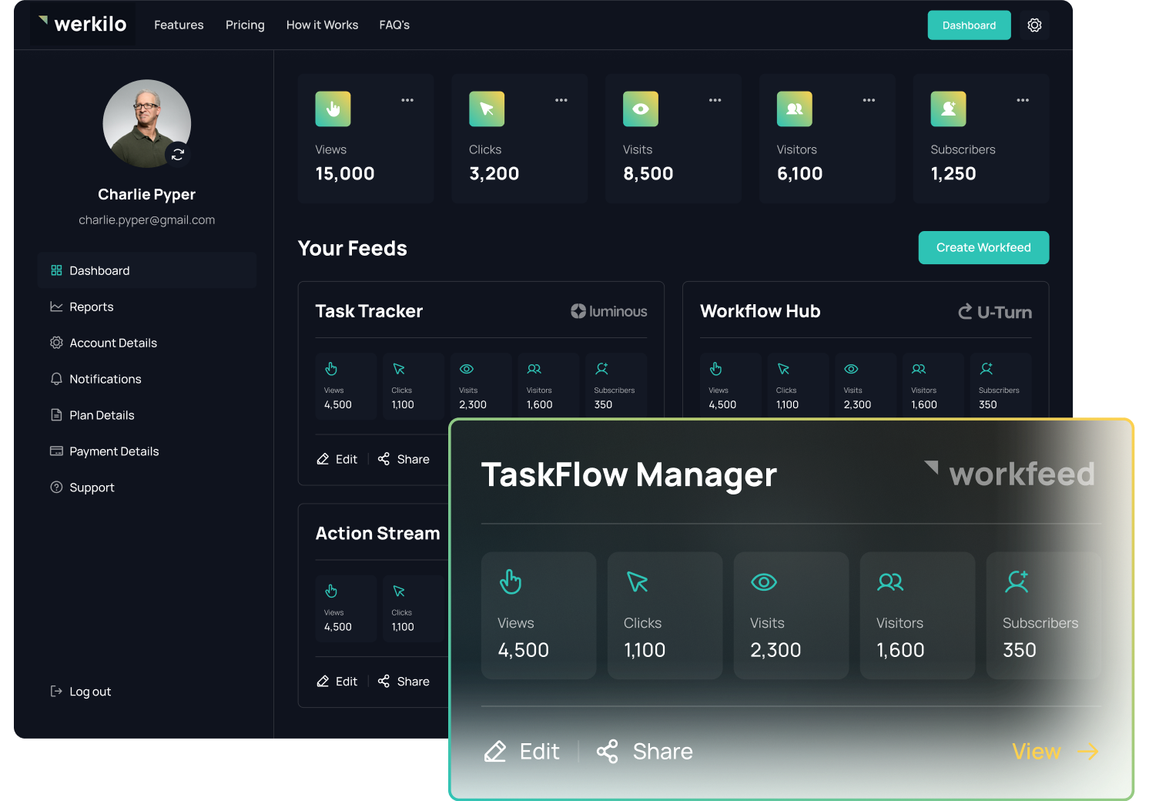Click the Task Tracker feed title
This screenshot has height=801, width=1149.
pos(369,311)
